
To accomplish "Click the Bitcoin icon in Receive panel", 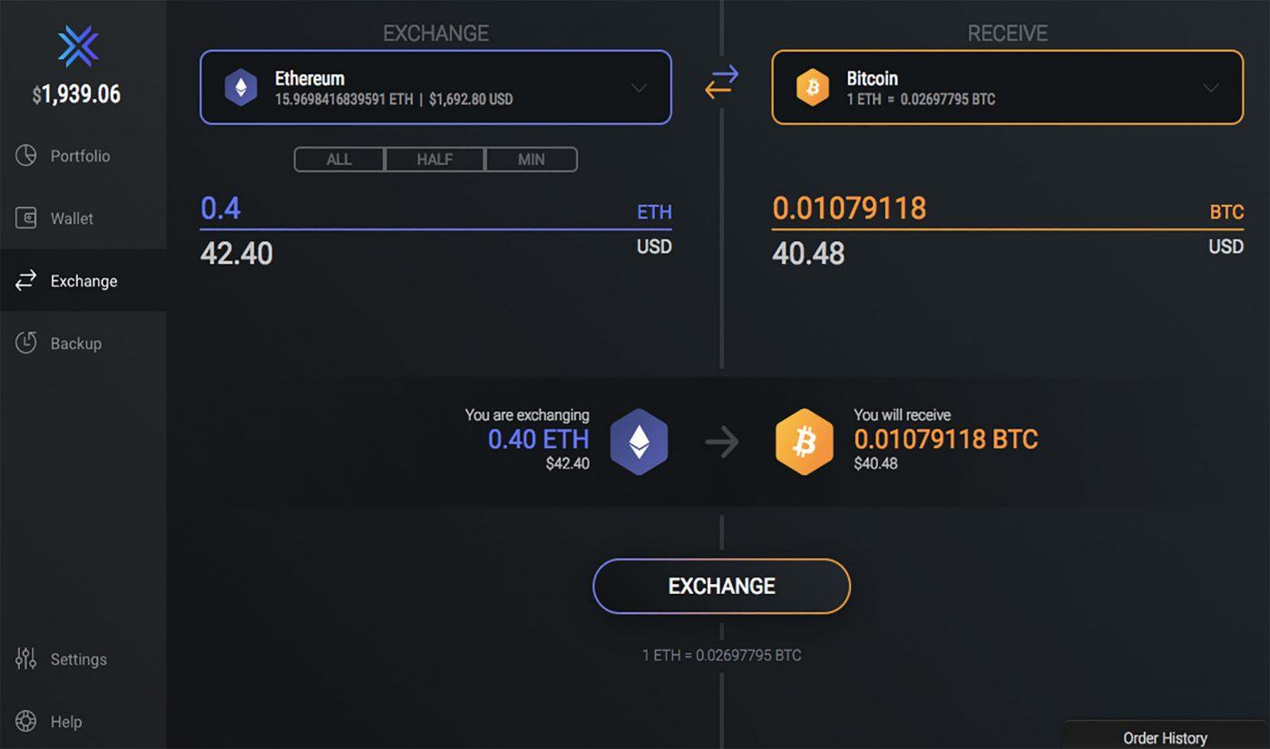I will point(814,87).
